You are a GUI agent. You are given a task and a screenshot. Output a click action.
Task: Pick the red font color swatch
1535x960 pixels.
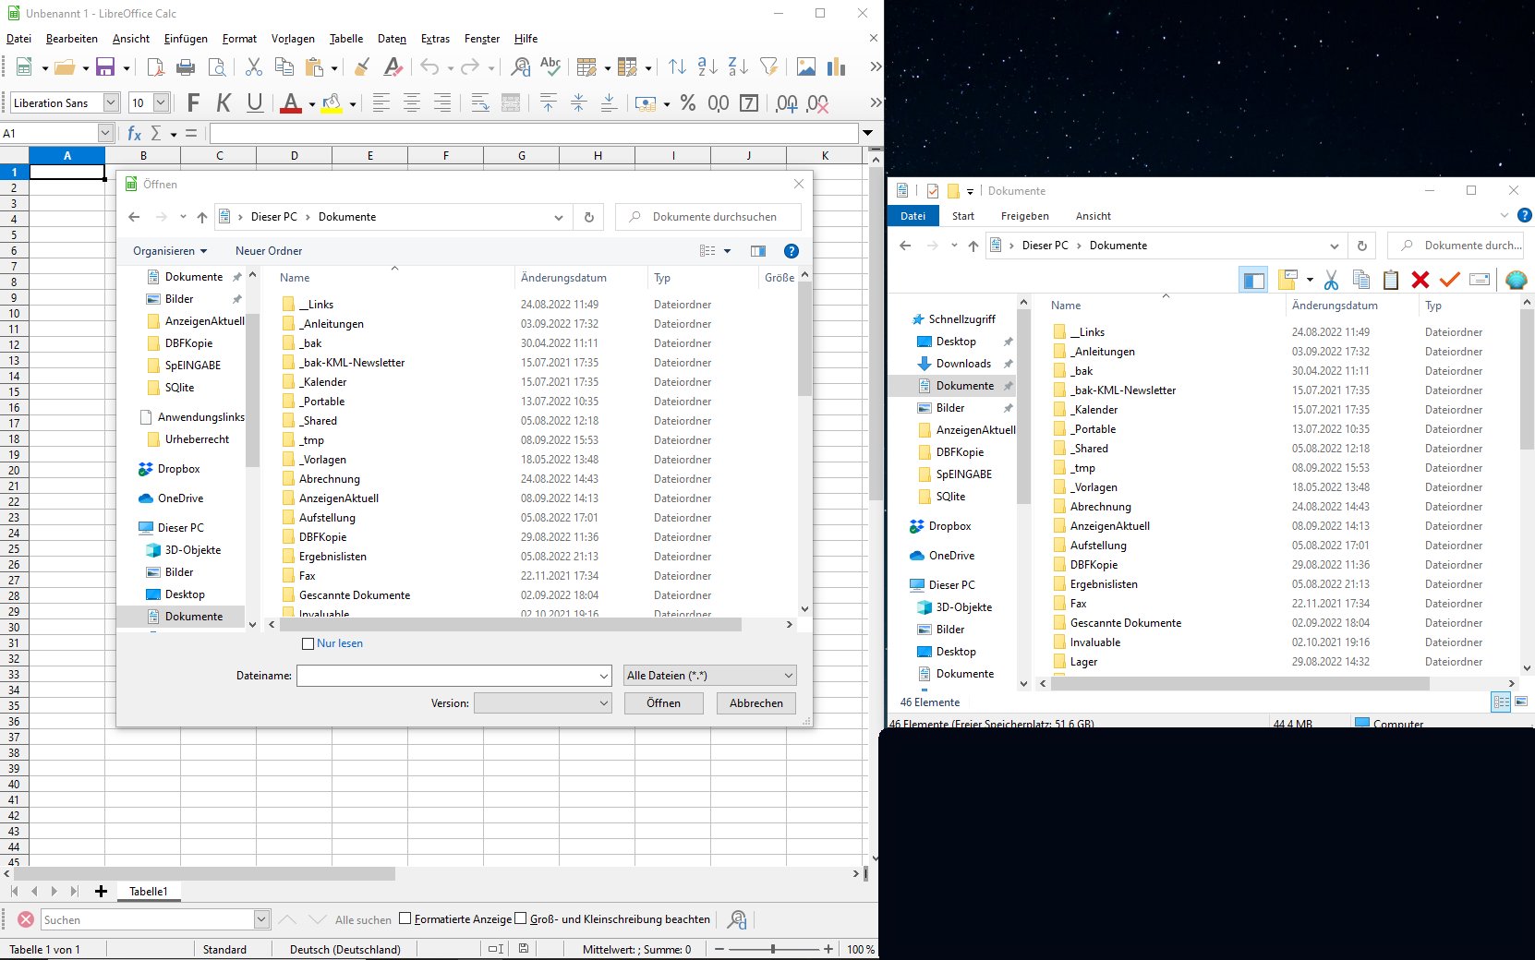293,102
